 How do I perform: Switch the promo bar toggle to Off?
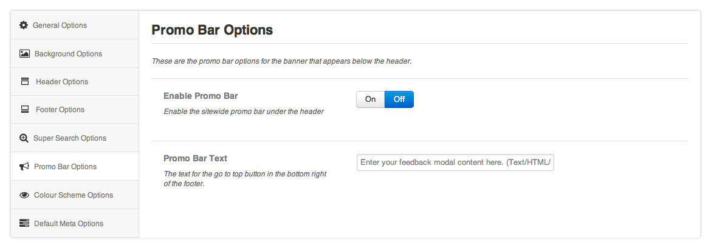click(x=399, y=99)
